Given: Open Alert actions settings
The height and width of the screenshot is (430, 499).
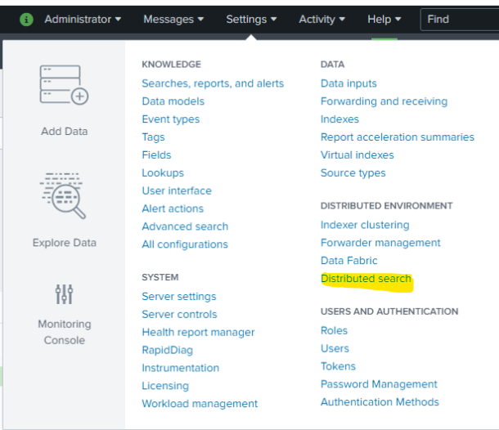Looking at the screenshot, I should pyautogui.click(x=173, y=208).
